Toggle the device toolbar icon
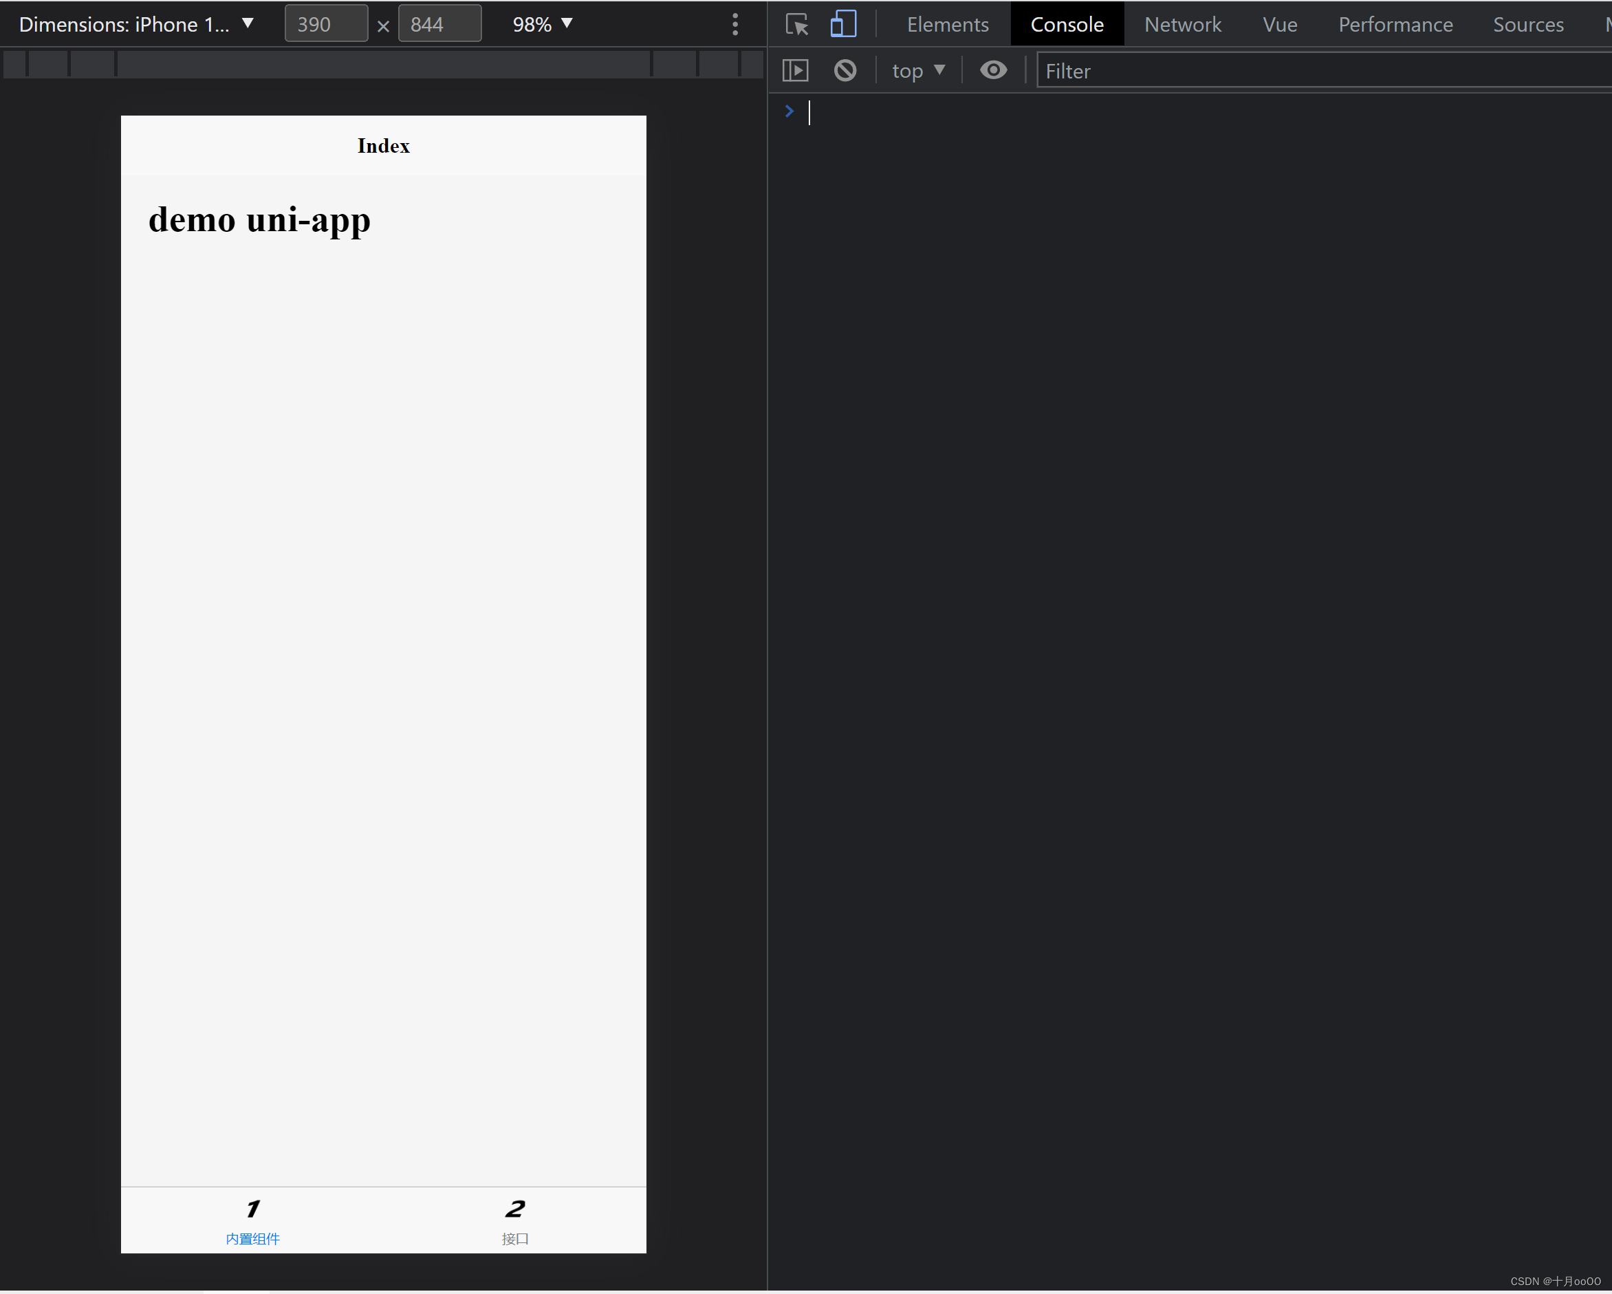Viewport: 1612px width, 1294px height. pyautogui.click(x=842, y=24)
